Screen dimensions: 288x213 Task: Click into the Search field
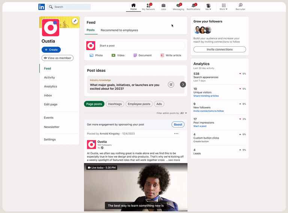[69, 7]
